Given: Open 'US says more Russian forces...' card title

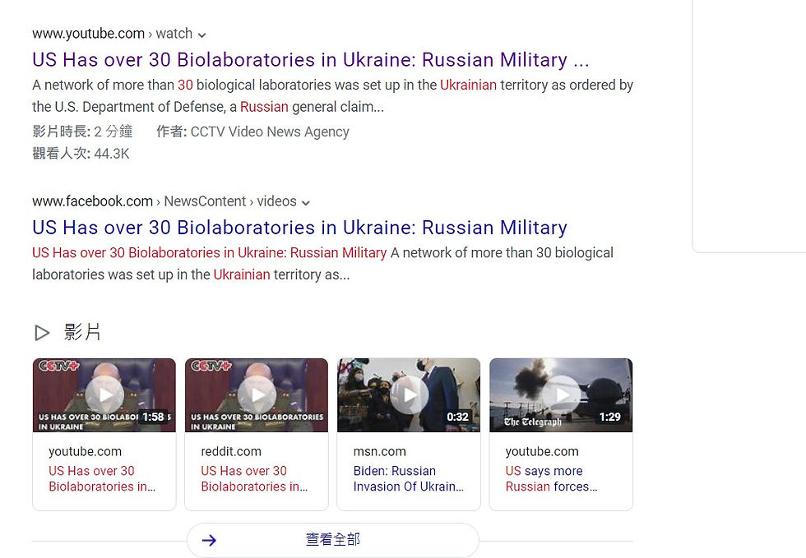Looking at the screenshot, I should pos(551,479).
